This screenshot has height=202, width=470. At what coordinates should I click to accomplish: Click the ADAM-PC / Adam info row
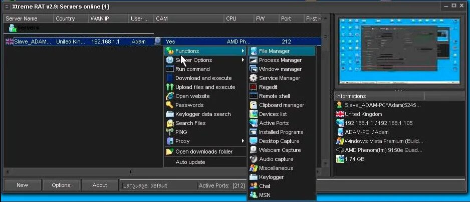coord(367,132)
